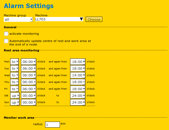Open Saturday's 24:00 time dropdown
This screenshot has height=130, width=169.
(78, 96)
